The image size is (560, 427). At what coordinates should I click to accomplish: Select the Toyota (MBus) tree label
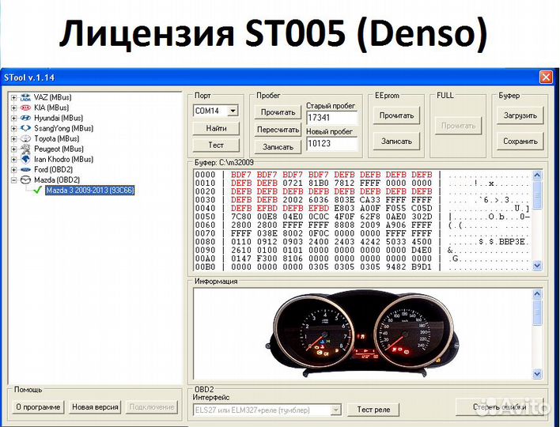(56, 138)
